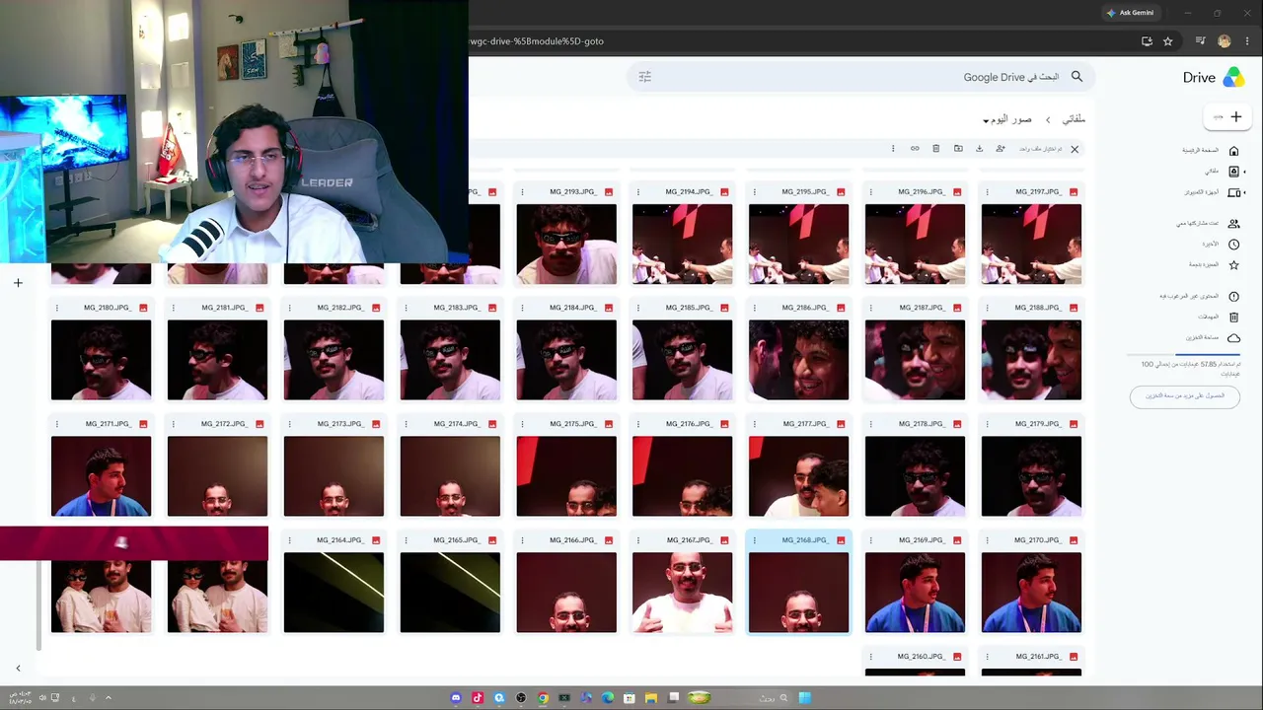Viewport: 1263px width, 710px height.
Task: Click the image file-type icon of MG_2177.JPG
Action: point(841,424)
